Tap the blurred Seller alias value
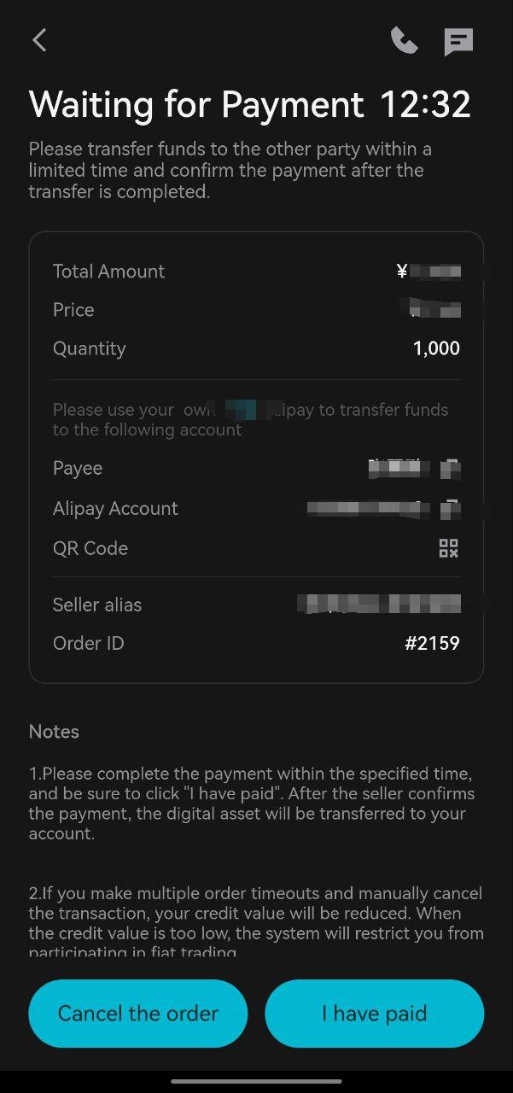Screen dimensions: 513x1093 (x=379, y=605)
